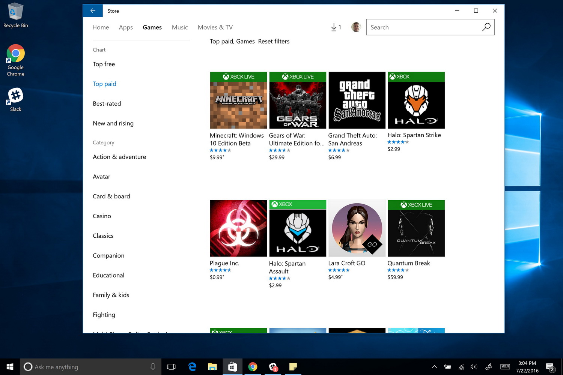
Task: Filter by Card & board category
Action: pos(111,196)
